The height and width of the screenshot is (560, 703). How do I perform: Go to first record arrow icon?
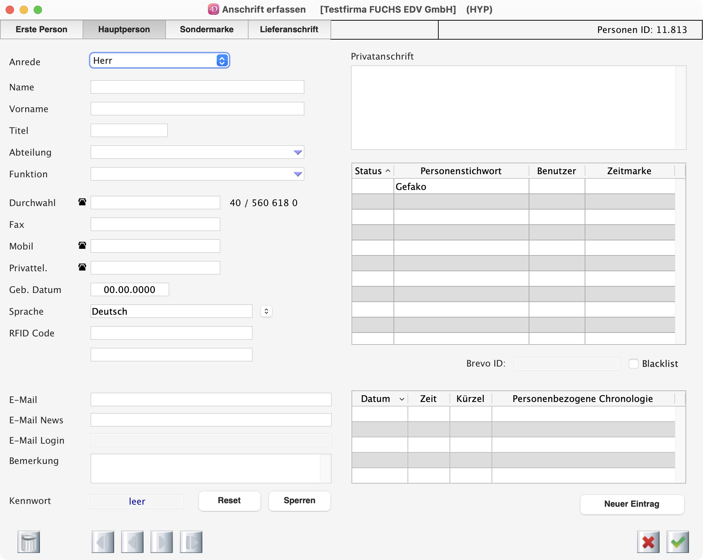click(x=103, y=542)
